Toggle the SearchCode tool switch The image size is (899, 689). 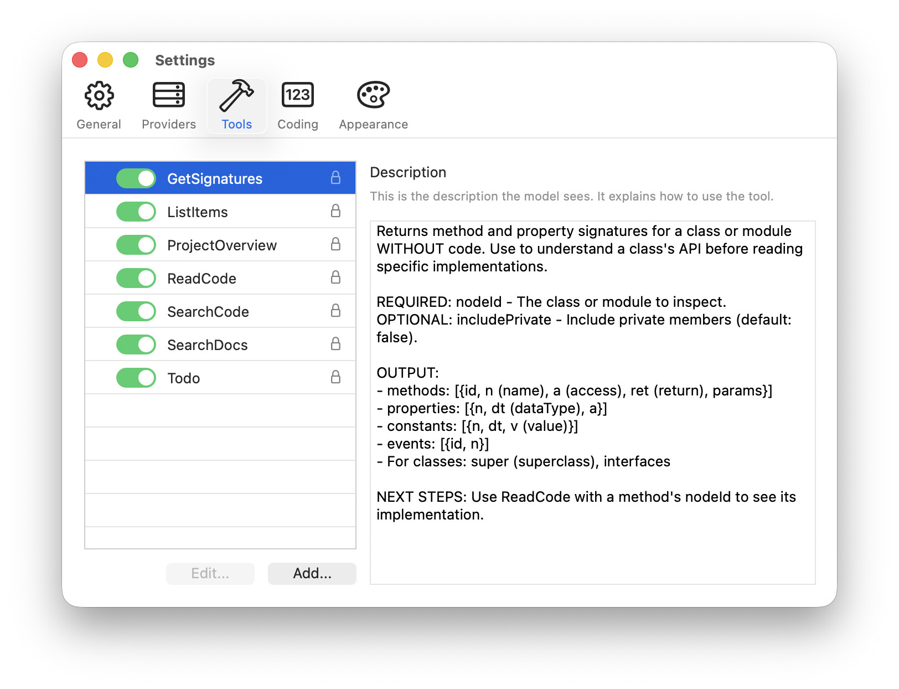(136, 311)
